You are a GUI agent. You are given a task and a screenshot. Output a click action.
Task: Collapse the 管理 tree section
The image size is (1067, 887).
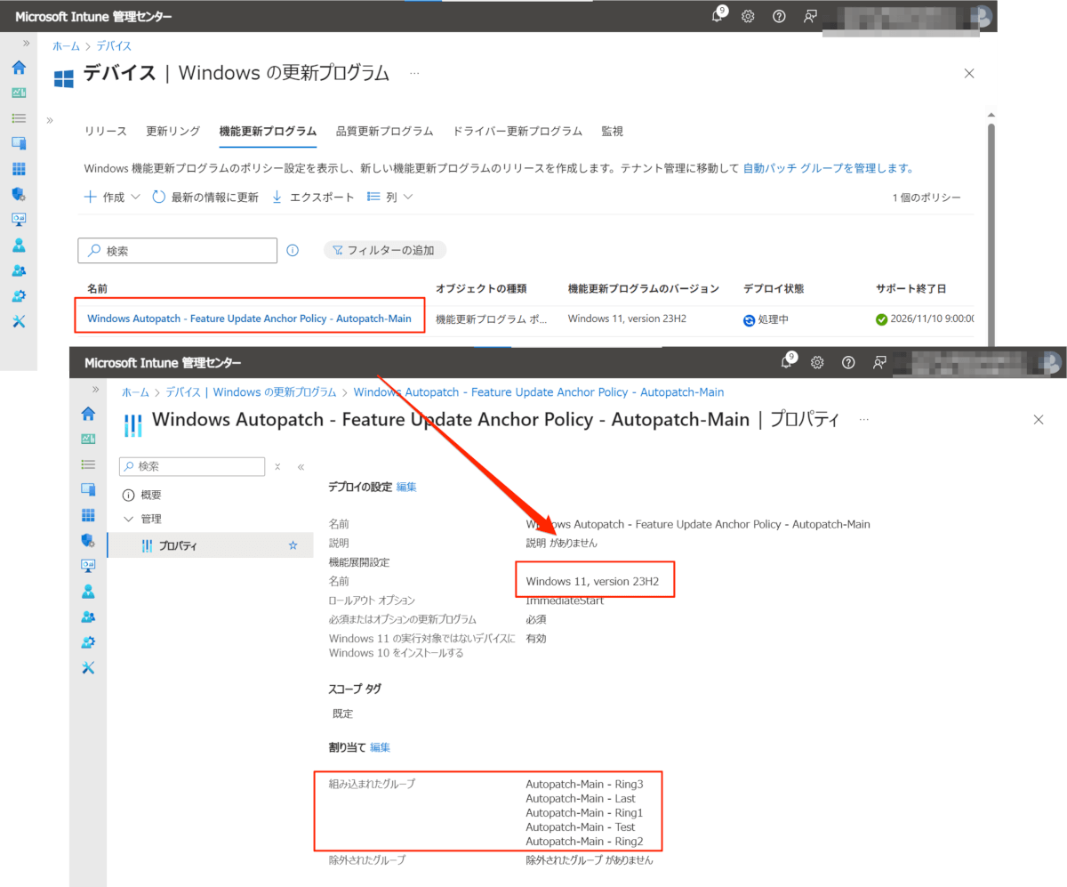[x=129, y=519]
